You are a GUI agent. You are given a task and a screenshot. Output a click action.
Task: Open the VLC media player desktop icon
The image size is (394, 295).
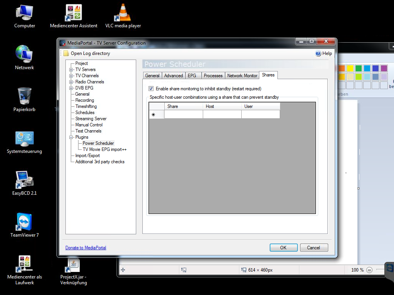point(123,13)
